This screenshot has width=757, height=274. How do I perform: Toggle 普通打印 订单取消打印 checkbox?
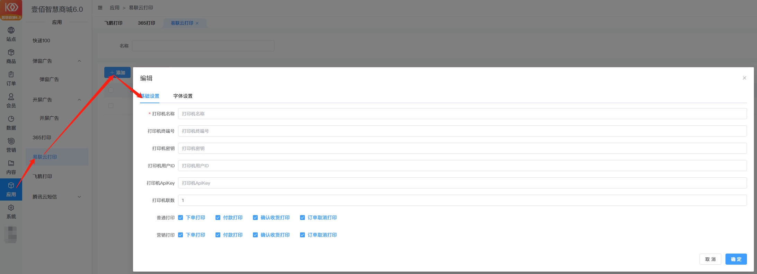click(302, 218)
